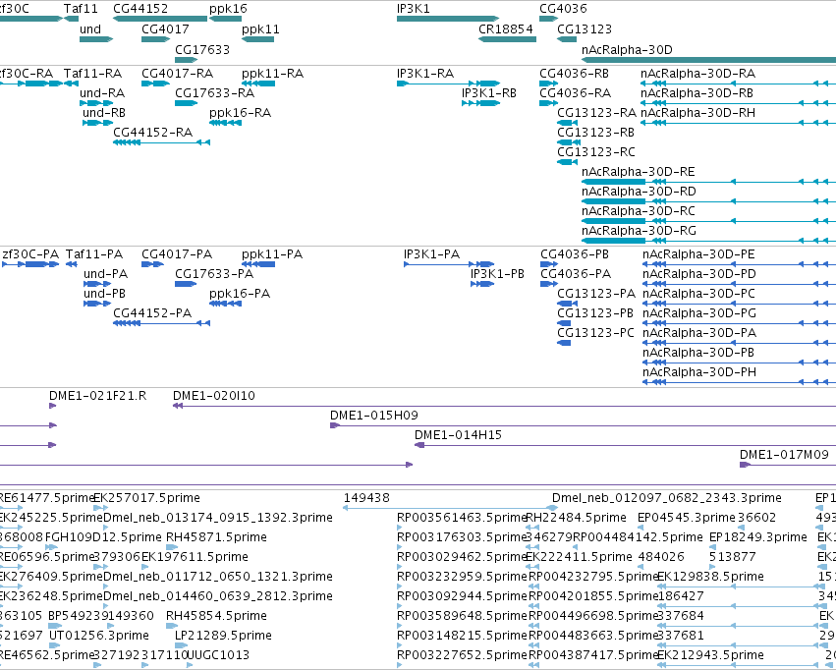Select the CG44152-RA transcript
The width and height of the screenshot is (836, 670).
coord(161,142)
